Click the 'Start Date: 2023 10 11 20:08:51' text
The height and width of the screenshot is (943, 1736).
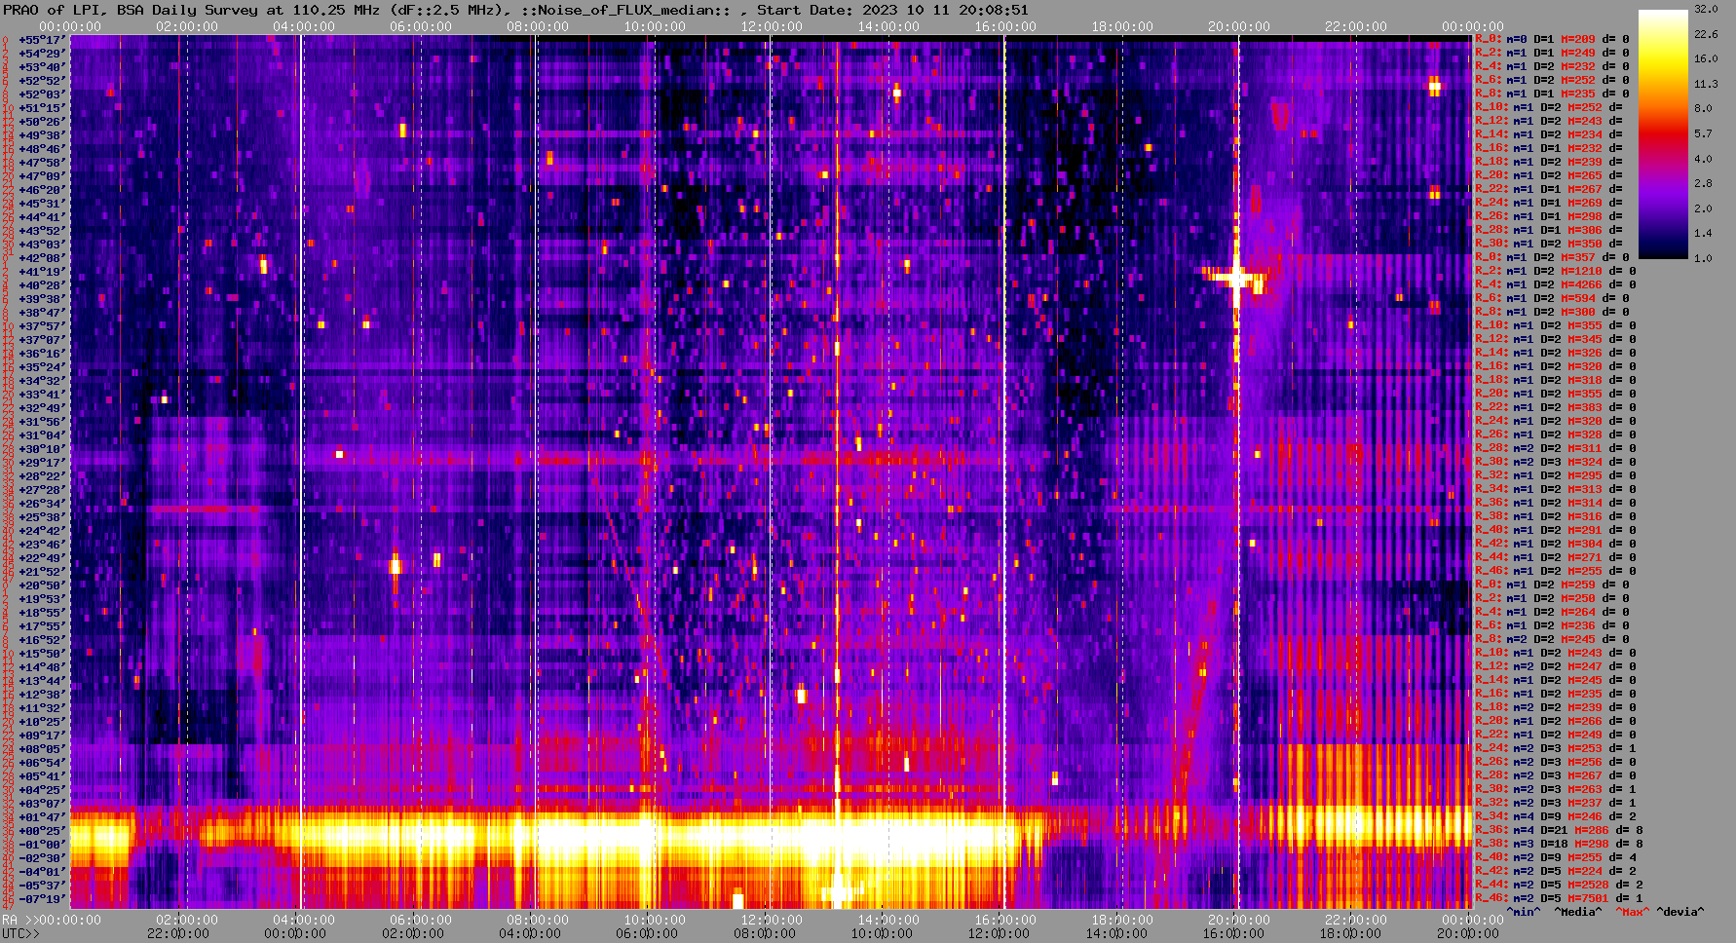(x=892, y=10)
